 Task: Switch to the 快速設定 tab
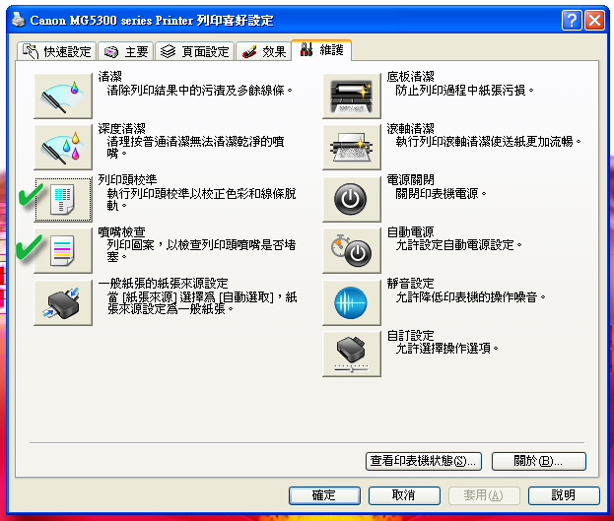pyautogui.click(x=57, y=51)
